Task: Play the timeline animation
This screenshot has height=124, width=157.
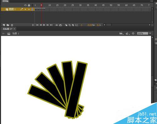Action: [44, 25]
